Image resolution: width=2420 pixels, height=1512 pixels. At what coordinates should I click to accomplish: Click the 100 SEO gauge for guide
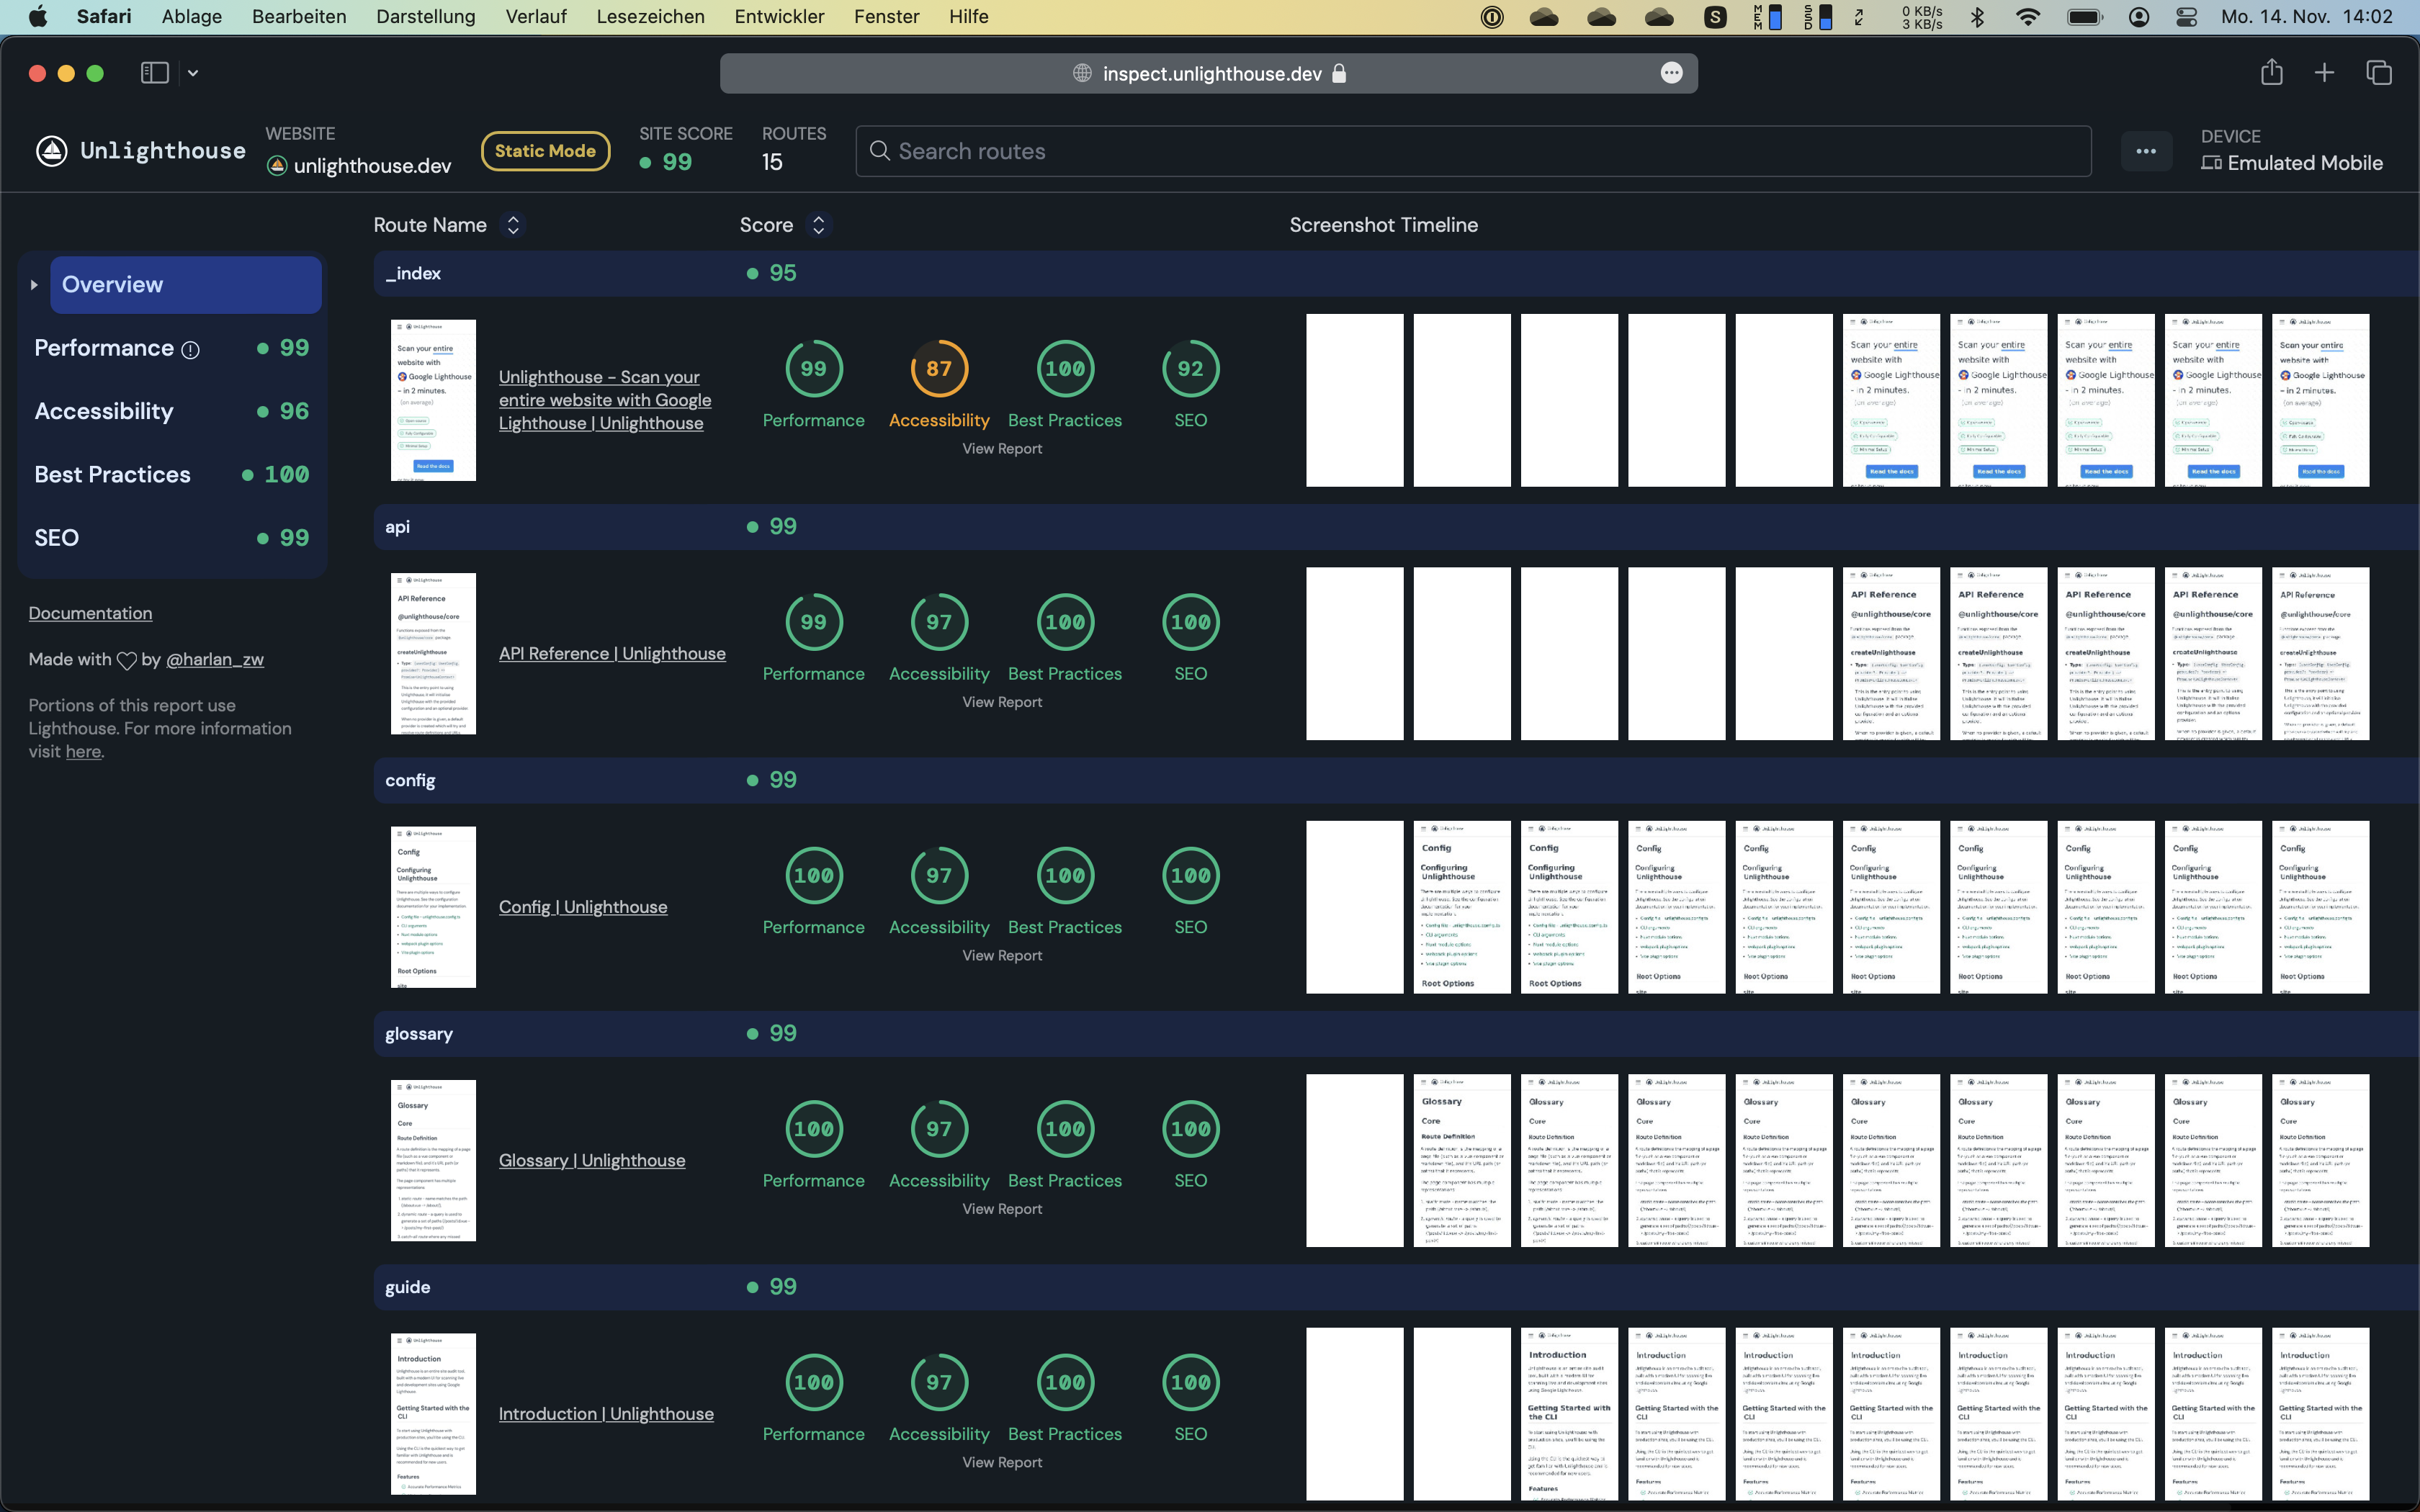pyautogui.click(x=1190, y=1382)
